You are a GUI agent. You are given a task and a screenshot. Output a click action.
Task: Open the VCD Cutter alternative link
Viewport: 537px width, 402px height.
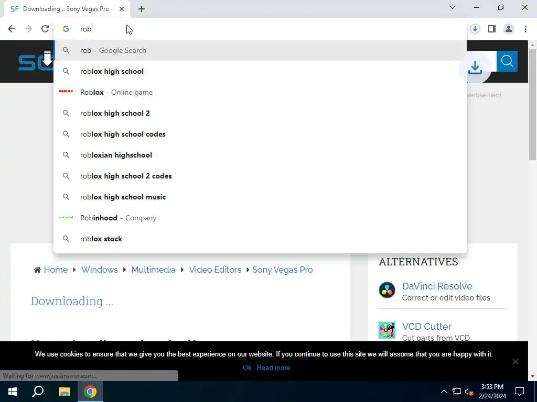click(x=427, y=327)
